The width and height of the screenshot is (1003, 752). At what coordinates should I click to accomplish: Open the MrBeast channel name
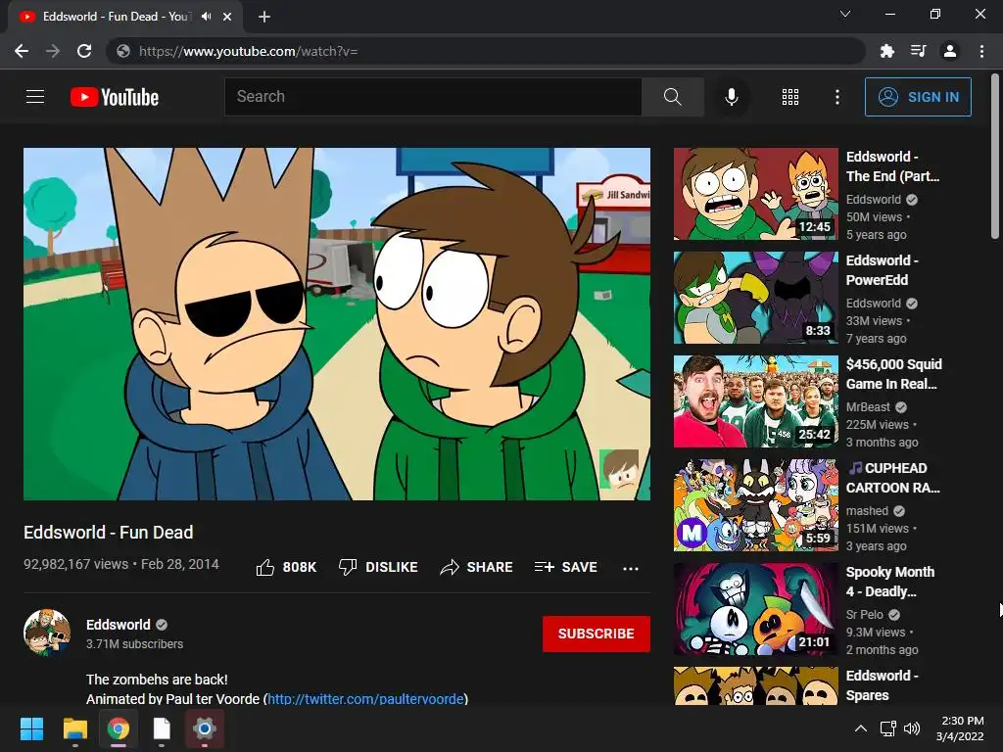868,406
